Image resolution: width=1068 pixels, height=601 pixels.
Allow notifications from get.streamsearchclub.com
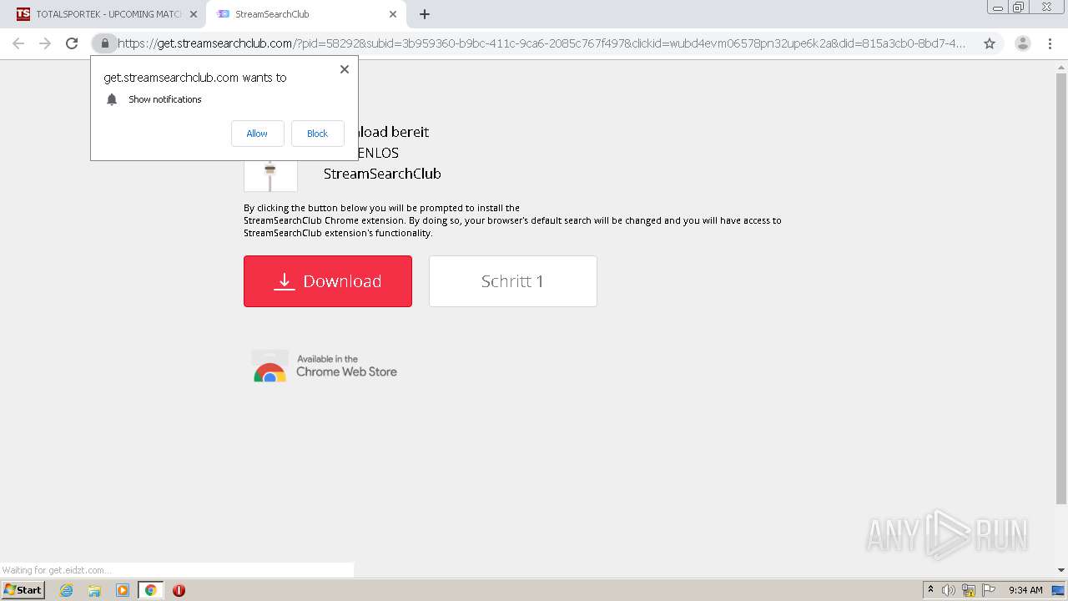(257, 134)
